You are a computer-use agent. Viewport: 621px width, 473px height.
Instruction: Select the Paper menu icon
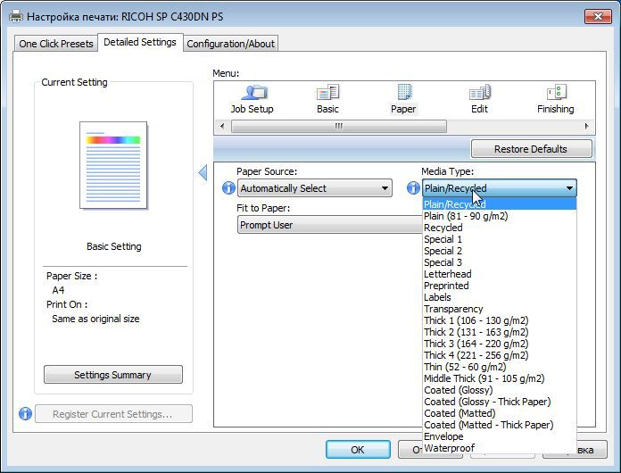[x=403, y=99]
